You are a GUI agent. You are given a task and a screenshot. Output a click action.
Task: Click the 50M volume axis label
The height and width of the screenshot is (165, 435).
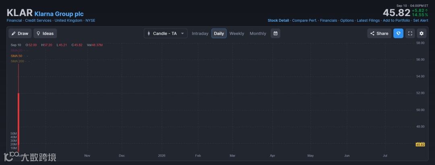coord(14,134)
